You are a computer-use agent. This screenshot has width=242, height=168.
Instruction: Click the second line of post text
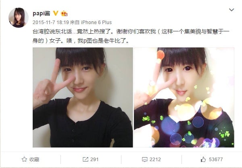81,41
